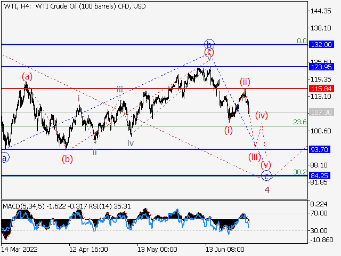This screenshot has width=341, height=256.
Task: Select the blue circled b wave label
Action: [209, 44]
